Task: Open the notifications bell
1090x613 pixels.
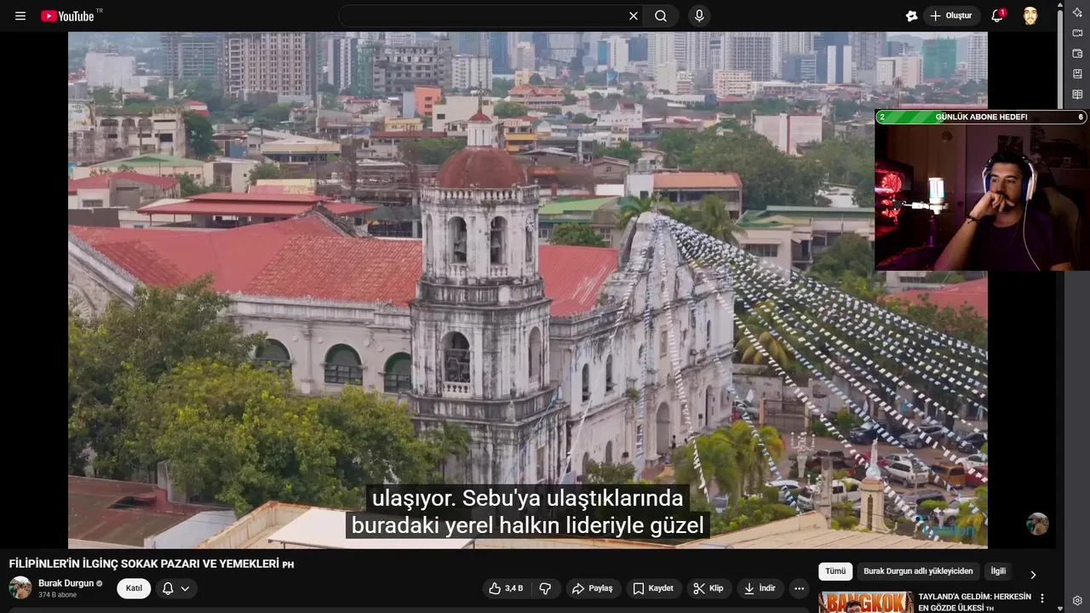Action: point(997,16)
